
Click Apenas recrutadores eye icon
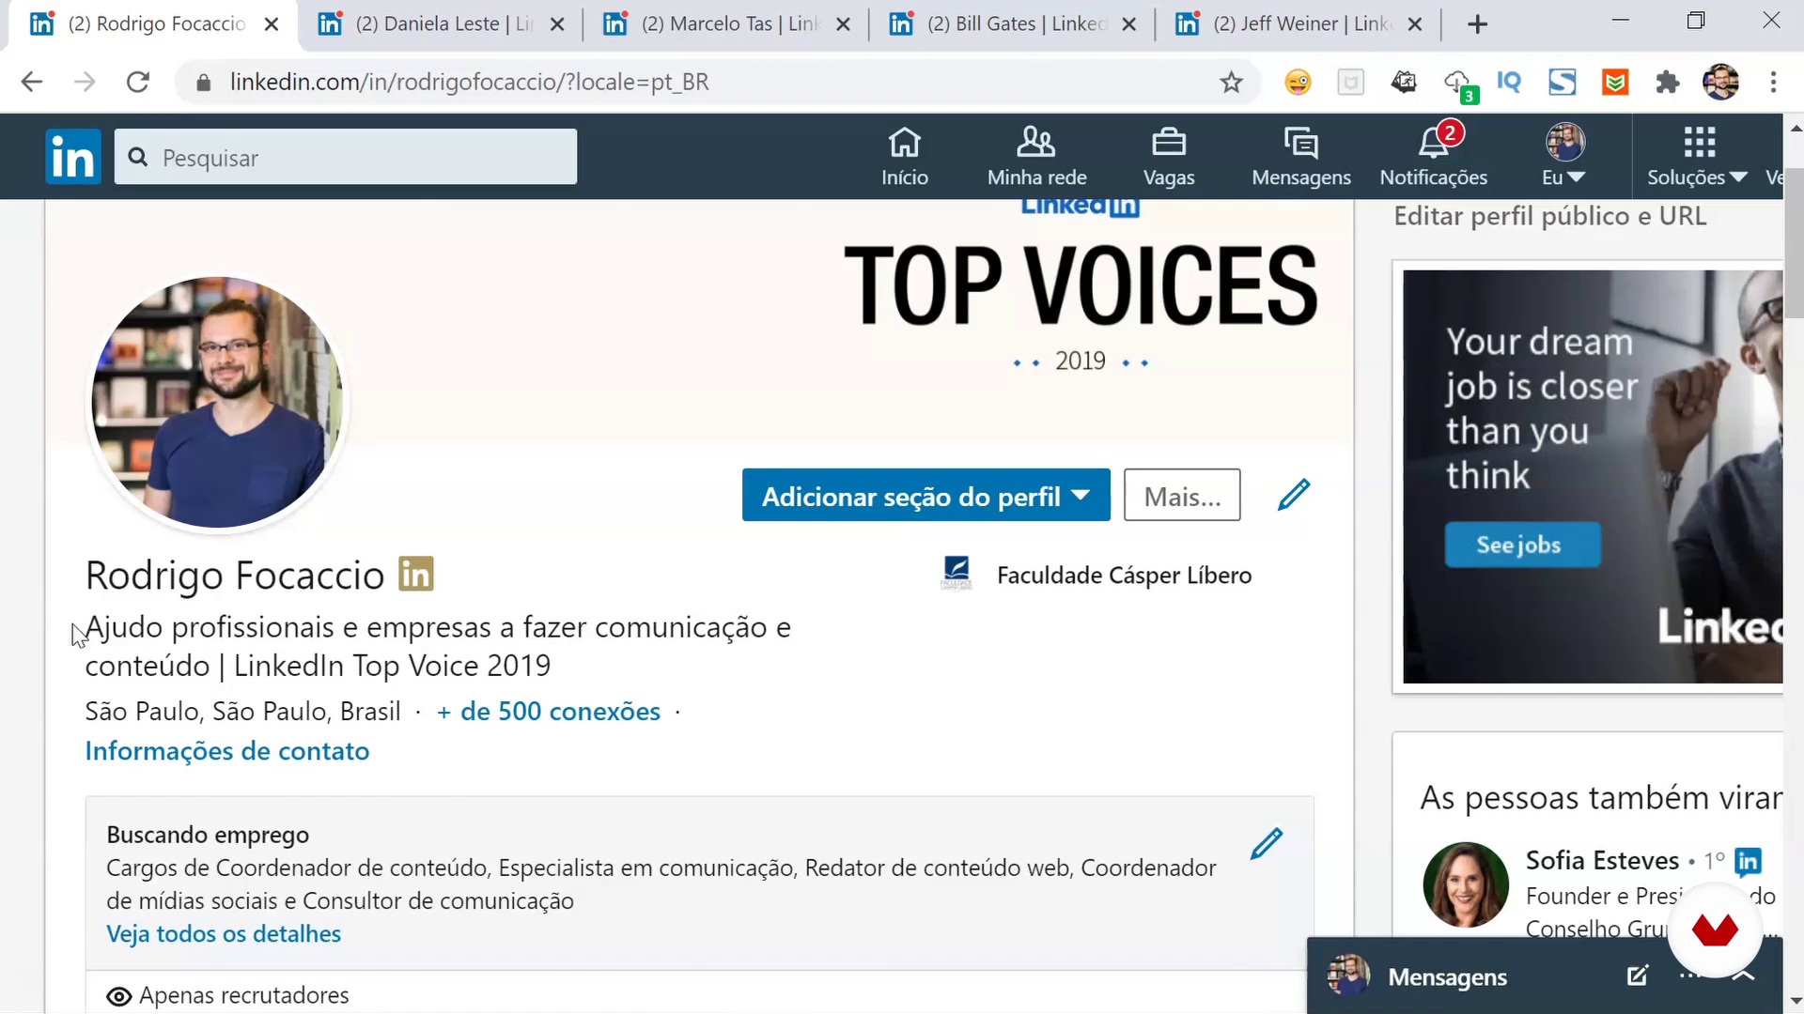pos(119,996)
